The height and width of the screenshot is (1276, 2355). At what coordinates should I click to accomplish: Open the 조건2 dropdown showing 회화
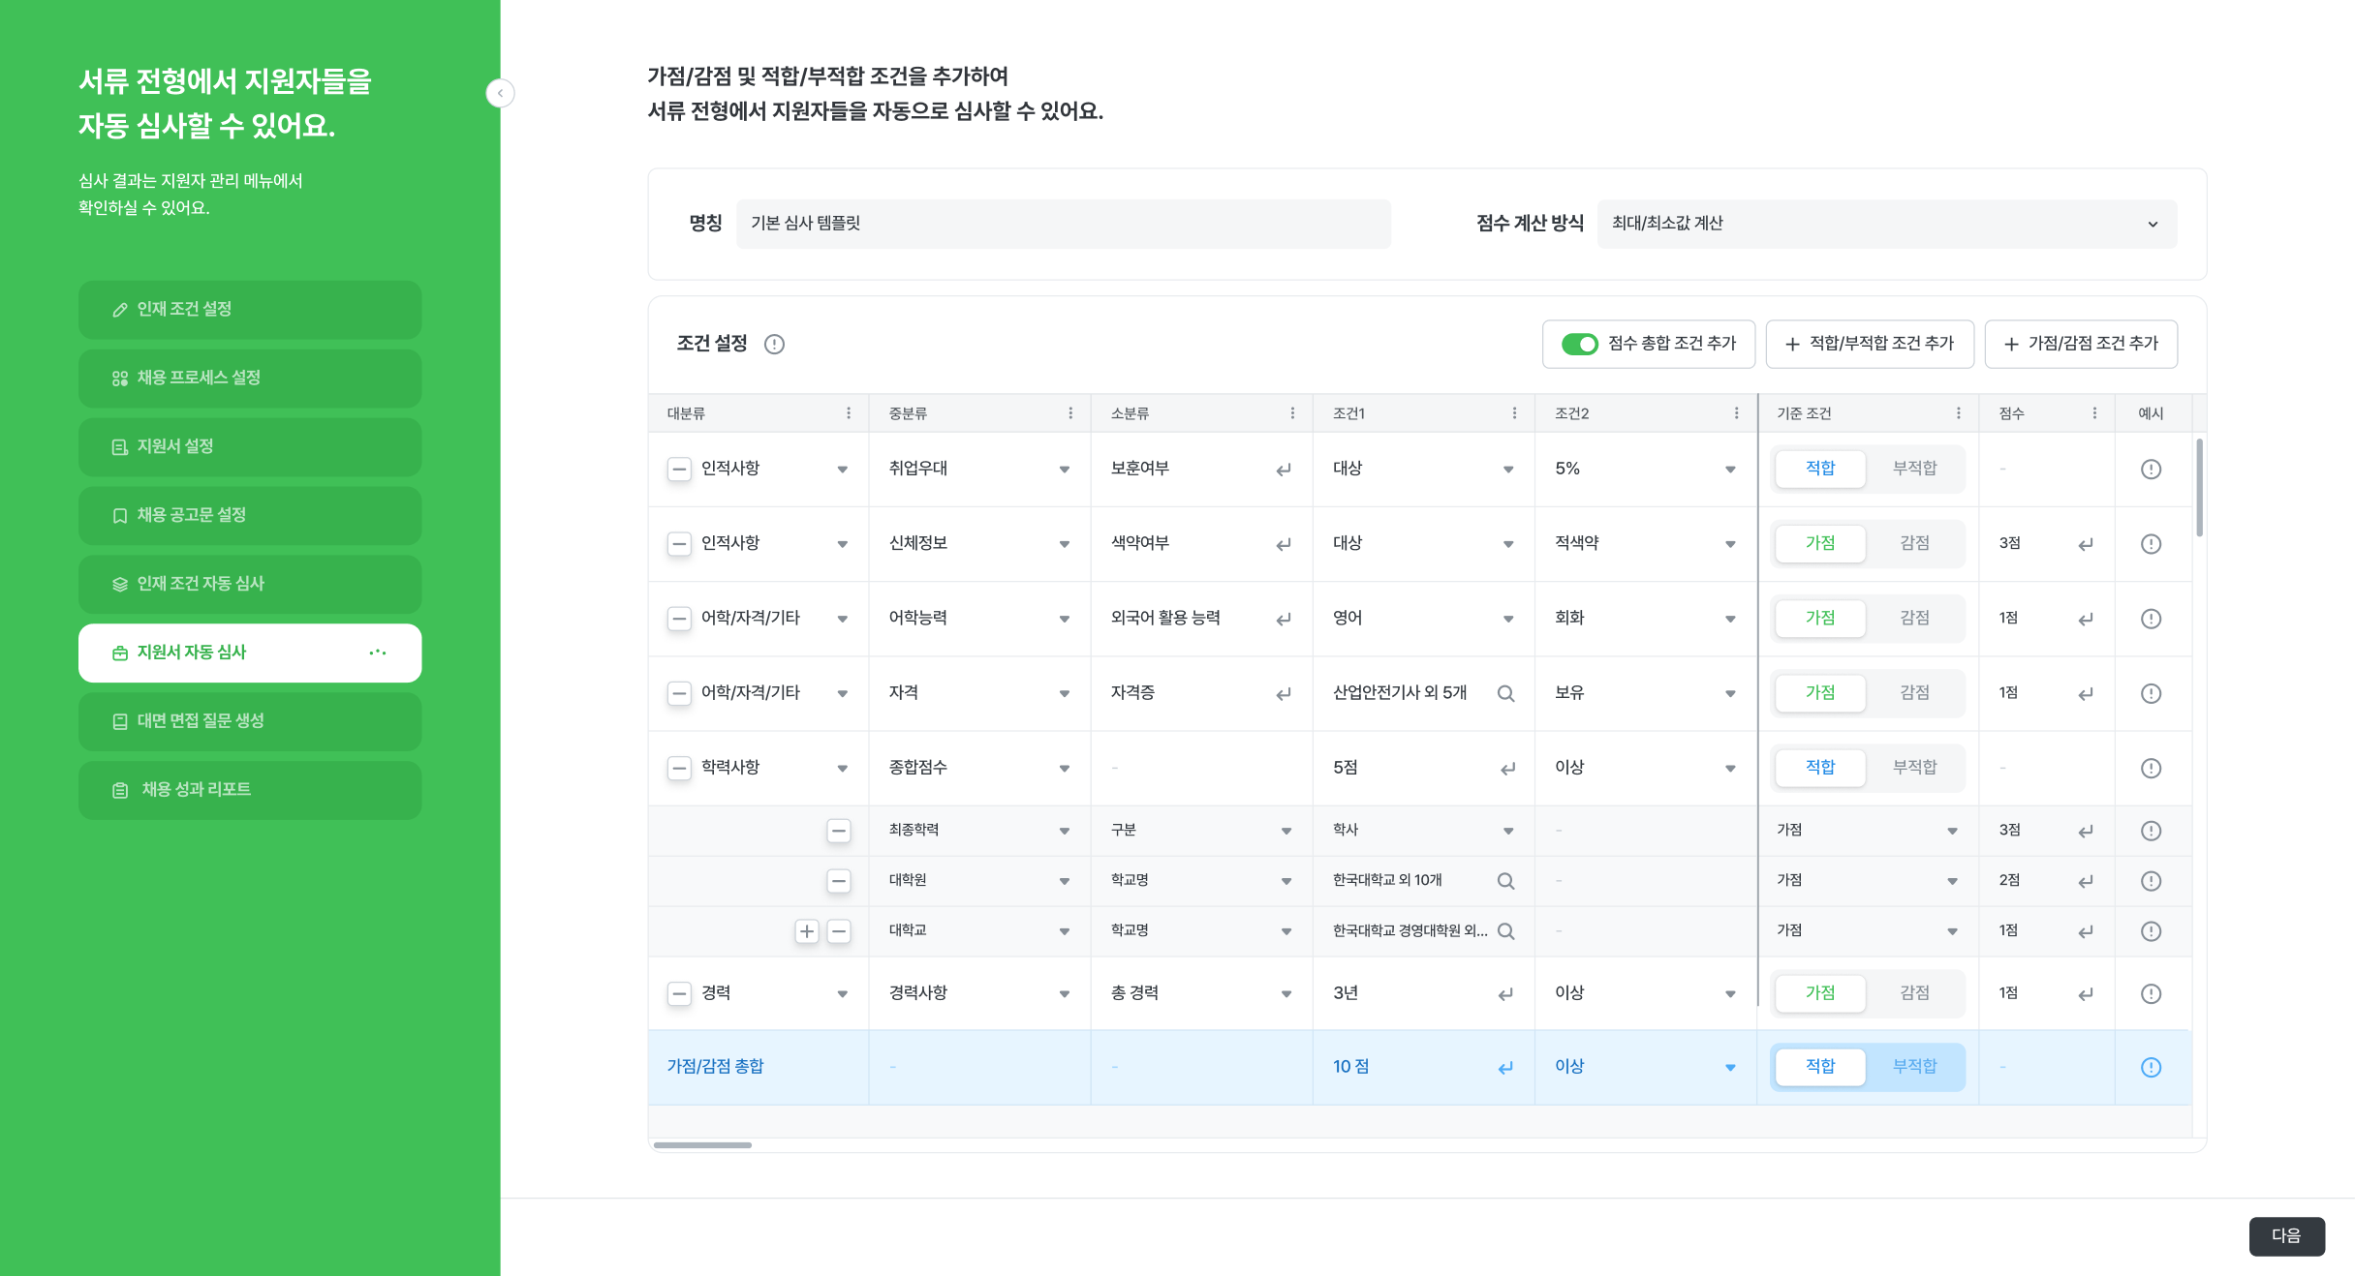pos(1730,618)
